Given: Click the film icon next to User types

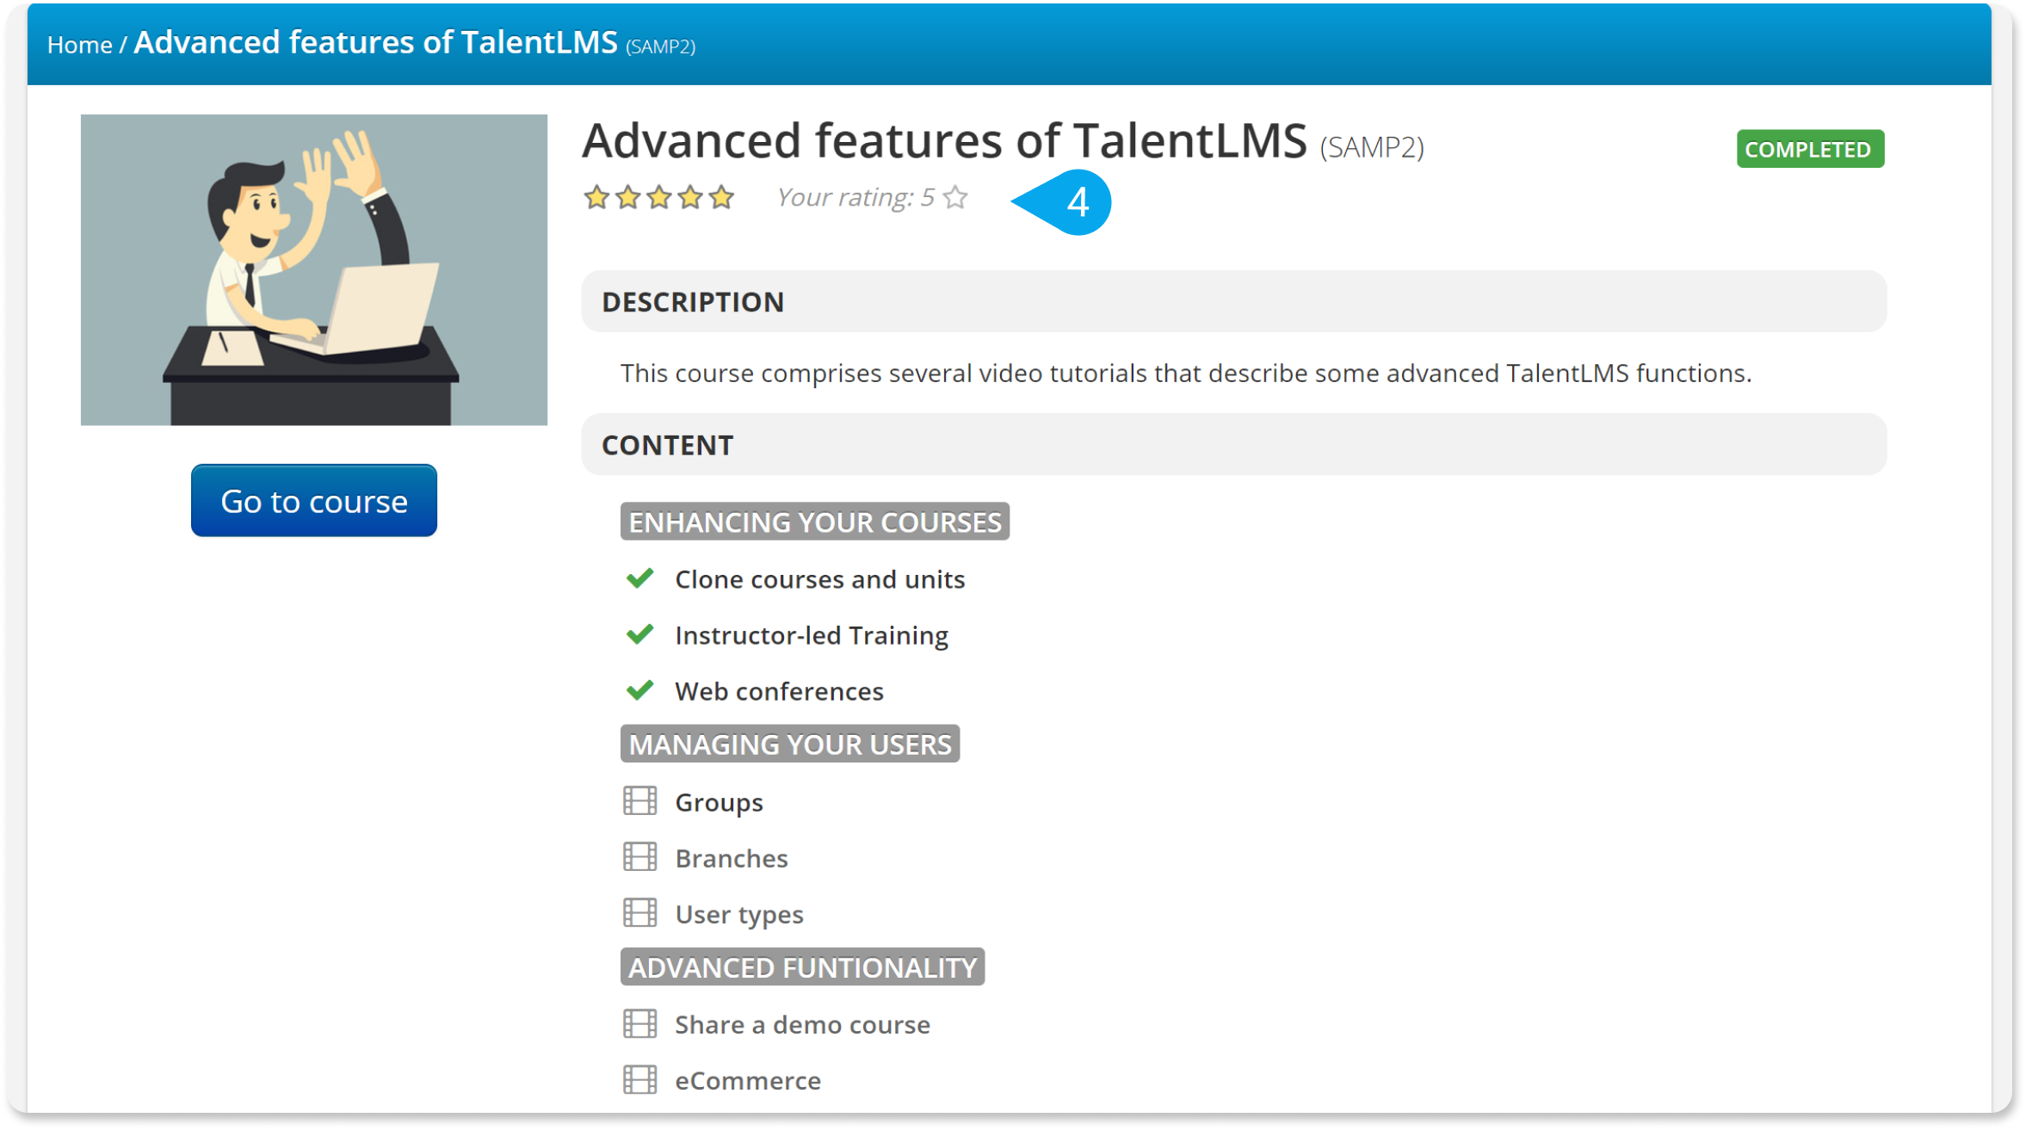Looking at the screenshot, I should pyautogui.click(x=639, y=912).
